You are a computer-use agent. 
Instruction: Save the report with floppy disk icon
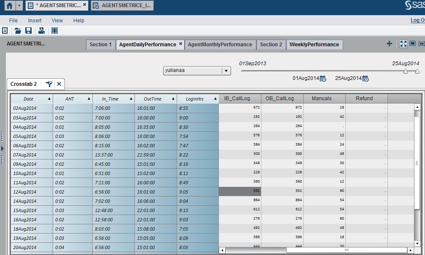pos(29,30)
